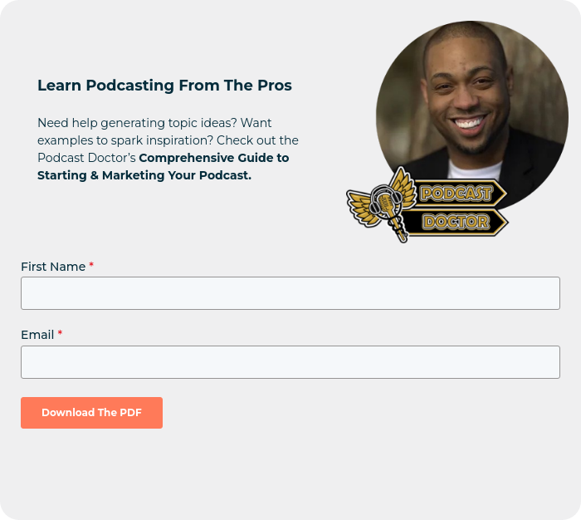
Task: Click the First Name input field
Action: tap(290, 293)
